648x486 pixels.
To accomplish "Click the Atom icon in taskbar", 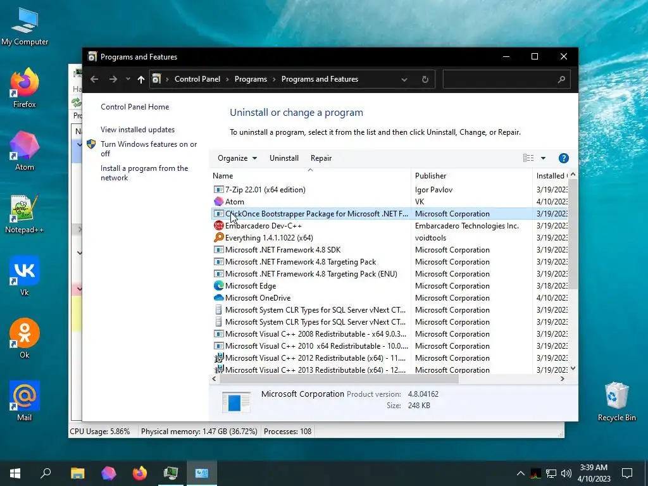I will 109,473.
